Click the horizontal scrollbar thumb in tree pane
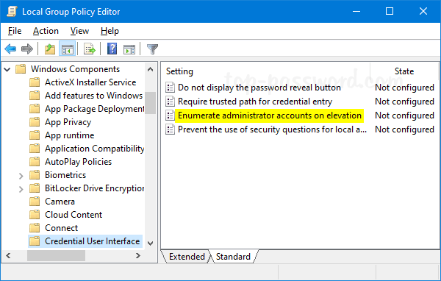Viewport: 441px width, 281px height. 57,256
